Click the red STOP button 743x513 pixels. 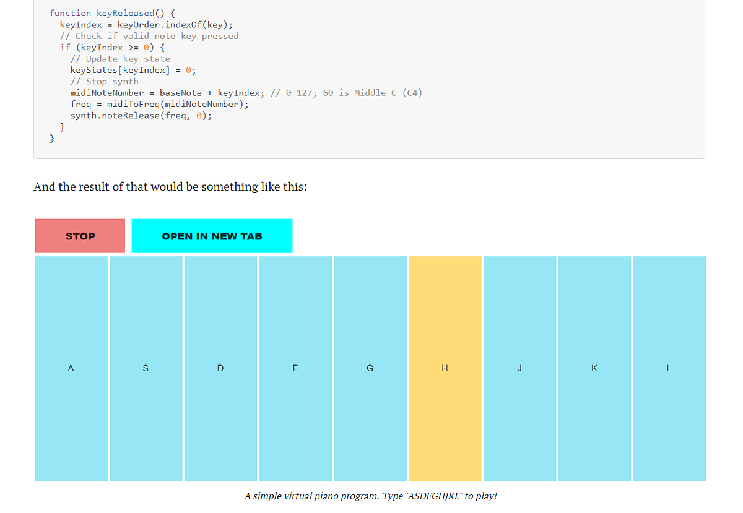click(x=80, y=236)
